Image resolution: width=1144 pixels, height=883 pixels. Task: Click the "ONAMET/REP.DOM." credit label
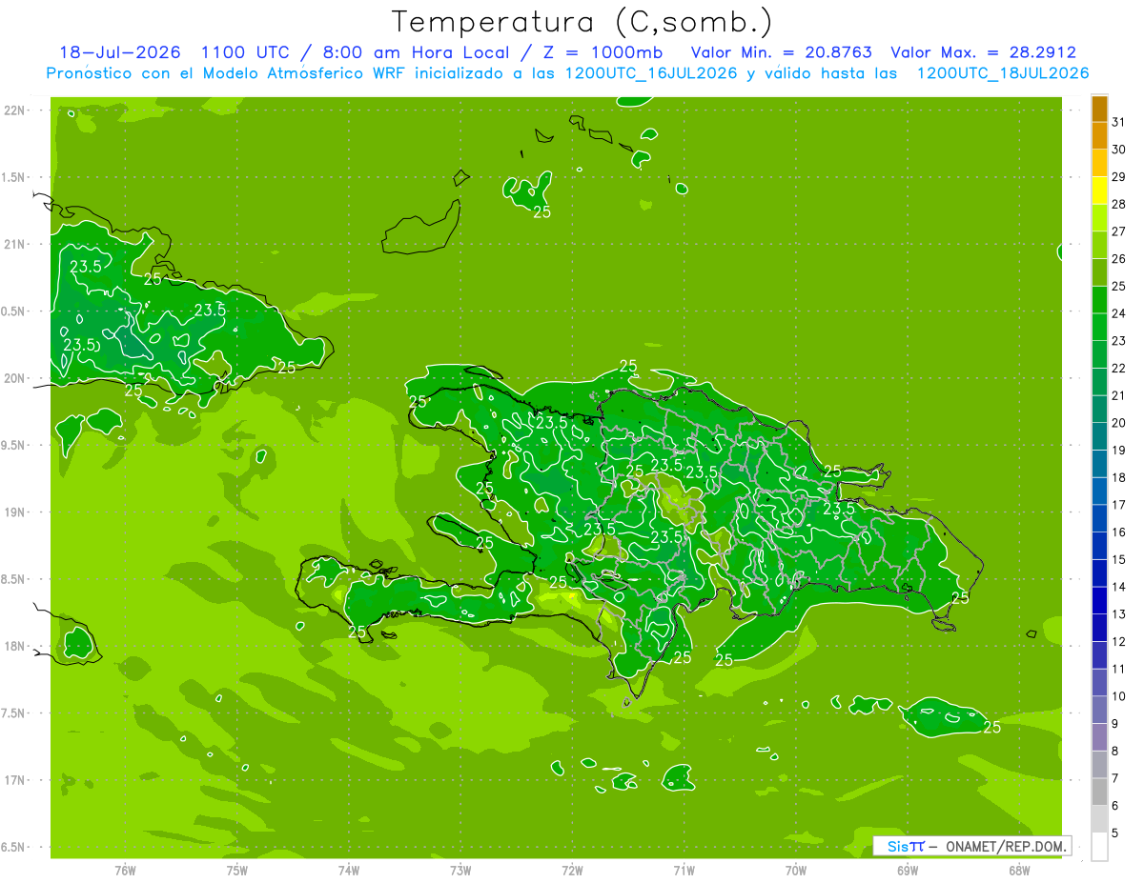tap(1005, 846)
